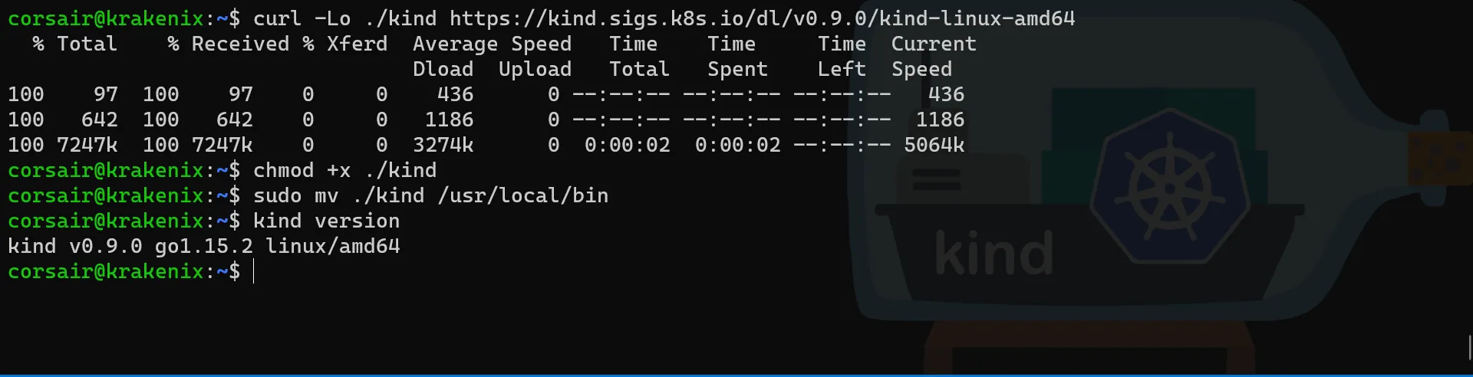The width and height of the screenshot is (1473, 377).
Task: Click the Time Left column header
Action: pyautogui.click(x=842, y=57)
